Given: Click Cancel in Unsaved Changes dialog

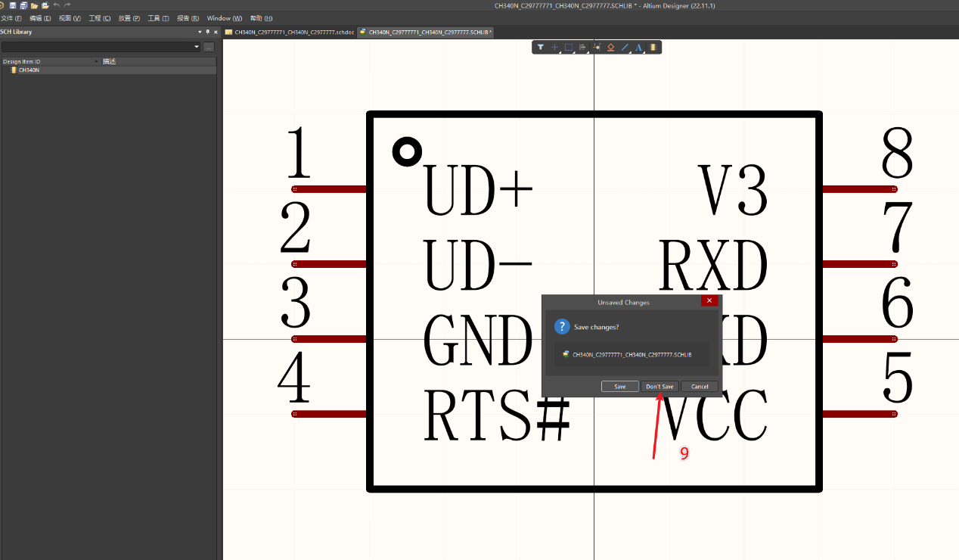Looking at the screenshot, I should click(x=700, y=386).
